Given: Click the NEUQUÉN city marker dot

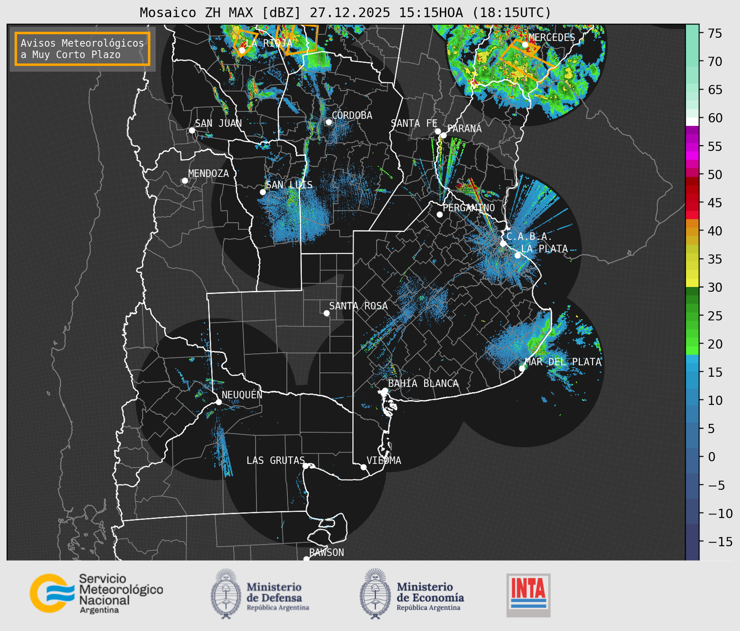Looking at the screenshot, I should 218,402.
